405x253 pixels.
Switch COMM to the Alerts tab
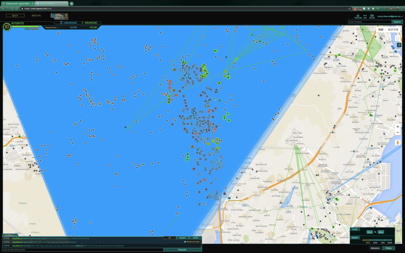click(195, 238)
